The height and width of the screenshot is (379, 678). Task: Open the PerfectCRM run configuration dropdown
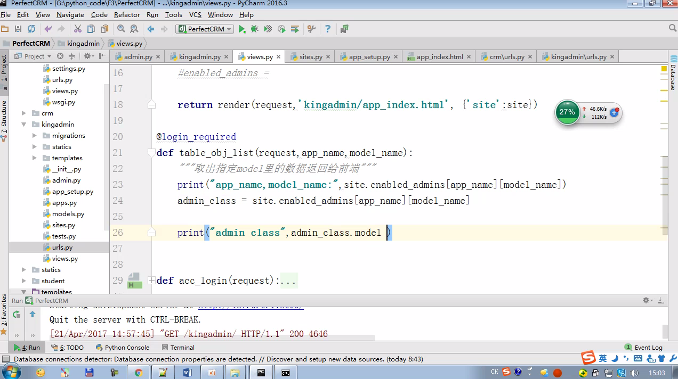click(205, 29)
